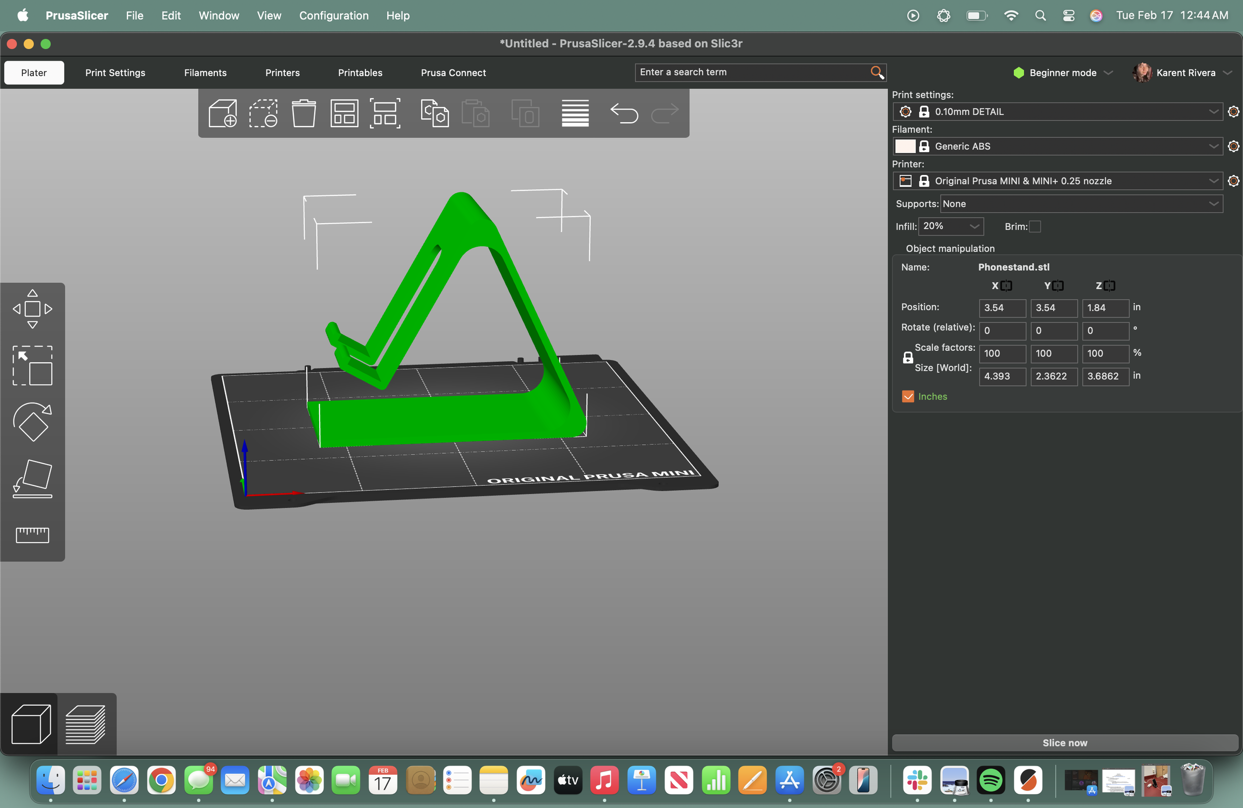Click the Undo arrow icon

point(623,113)
